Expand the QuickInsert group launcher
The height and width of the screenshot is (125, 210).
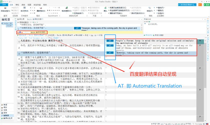point(60,16)
